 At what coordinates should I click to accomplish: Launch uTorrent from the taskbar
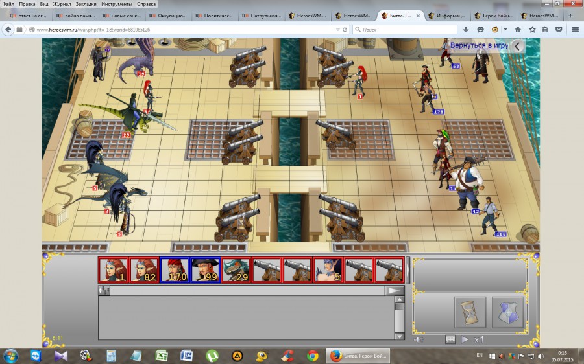click(x=212, y=356)
